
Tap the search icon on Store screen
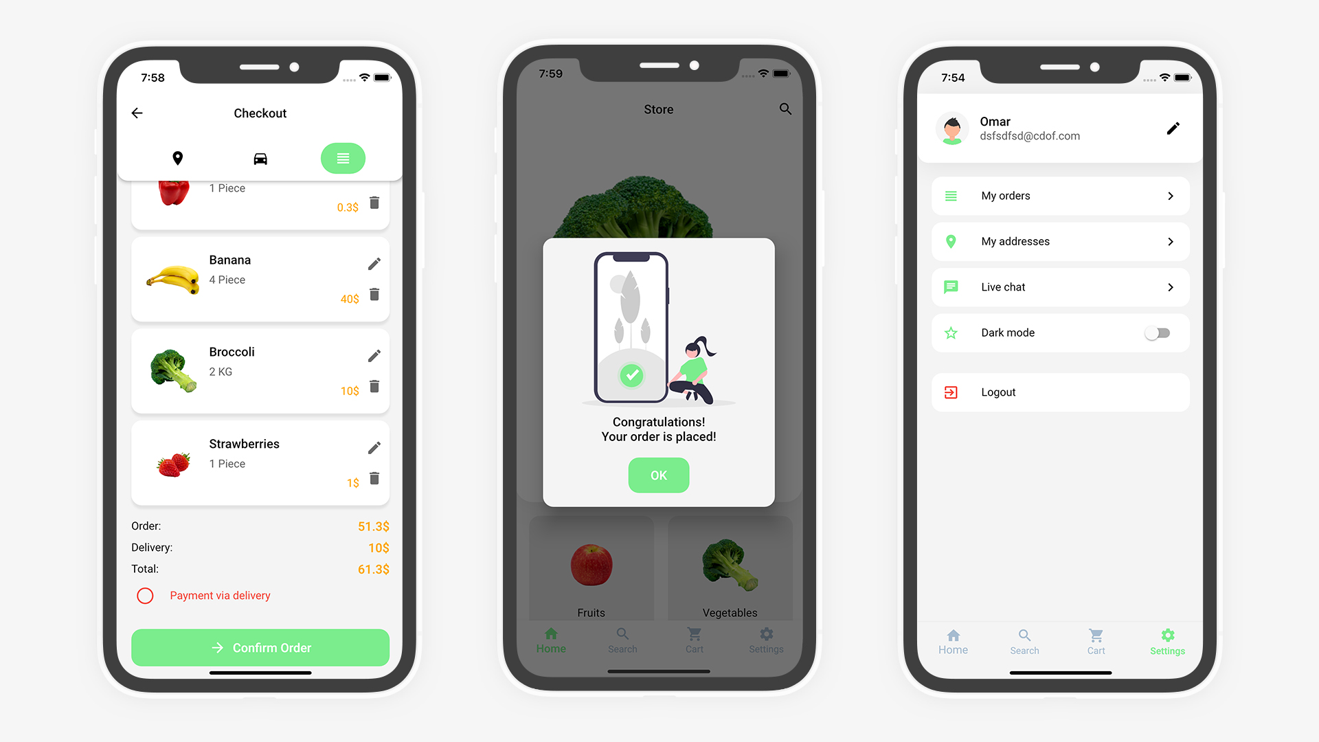tap(785, 109)
